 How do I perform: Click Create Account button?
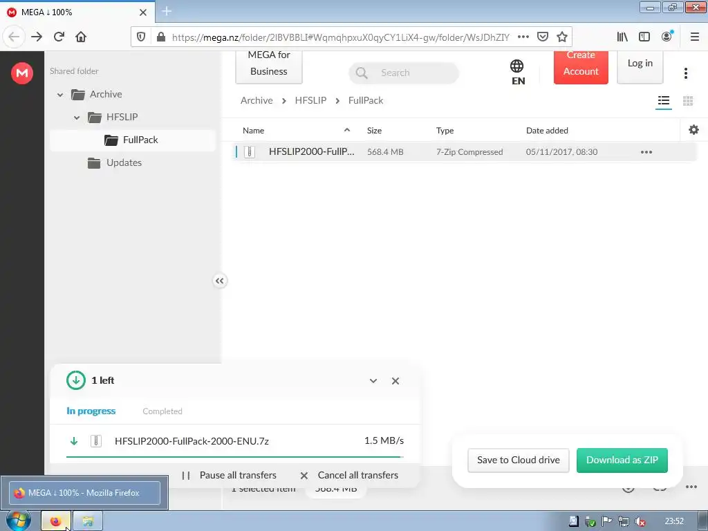tap(581, 66)
